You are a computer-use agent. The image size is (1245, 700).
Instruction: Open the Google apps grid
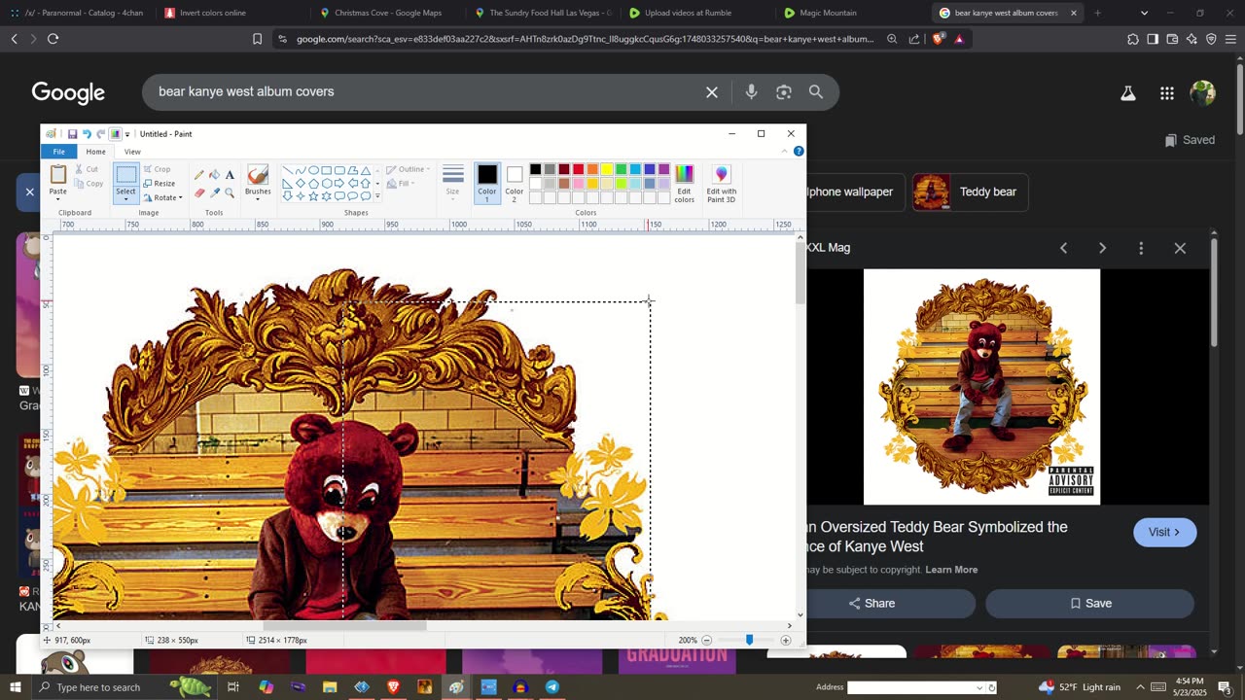1167,93
